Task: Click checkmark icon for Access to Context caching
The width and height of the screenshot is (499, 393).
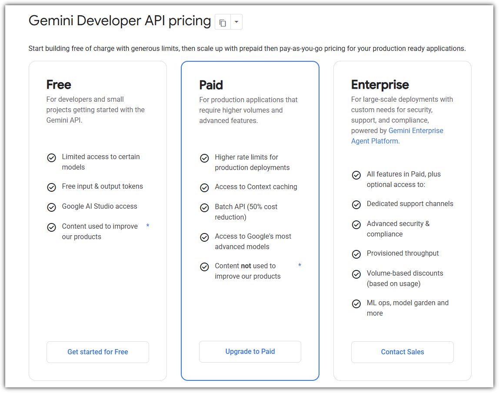Action: coord(204,188)
